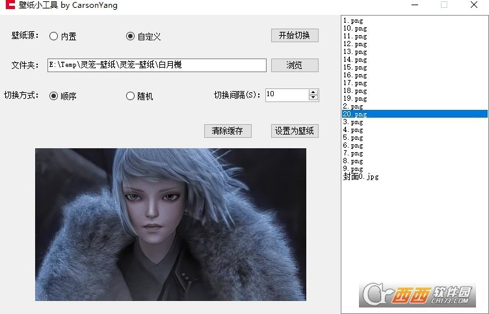This screenshot has height=314, width=489.
Task: Click into the 文件夹 path input field
Action: tap(157, 65)
